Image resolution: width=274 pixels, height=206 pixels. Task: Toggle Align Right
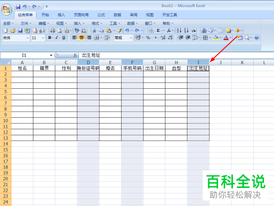(x=89, y=38)
